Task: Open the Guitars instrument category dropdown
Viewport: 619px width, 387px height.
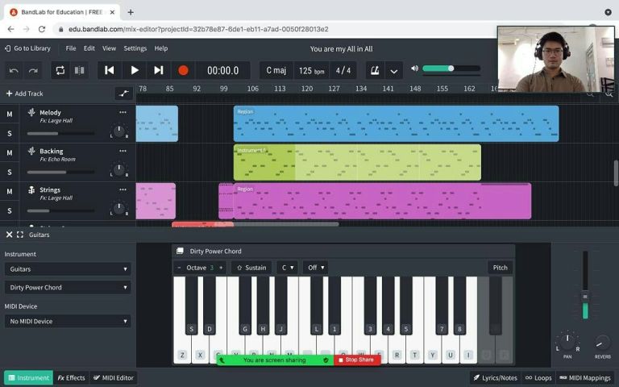Action: (x=68, y=269)
